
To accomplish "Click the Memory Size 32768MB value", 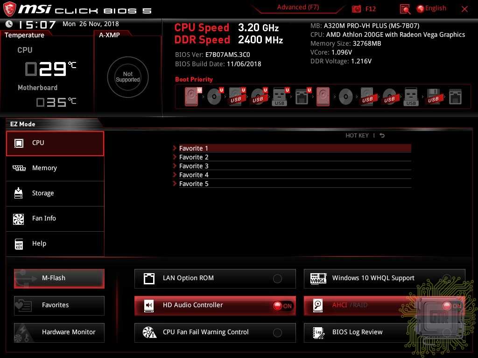I will click(367, 43).
